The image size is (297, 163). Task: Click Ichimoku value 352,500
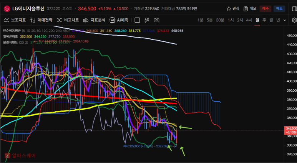coord(26,36)
